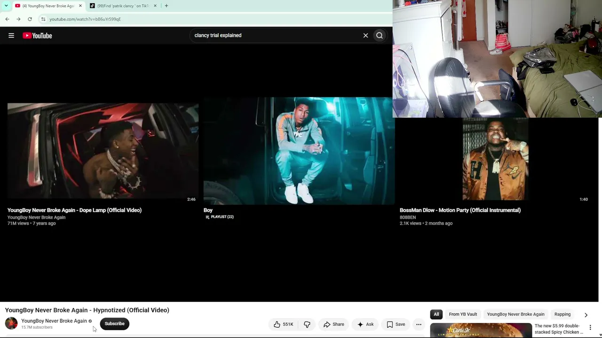This screenshot has width=602, height=338.
Task: Go forward with the browser forward arrow
Action: pyautogui.click(x=18, y=19)
